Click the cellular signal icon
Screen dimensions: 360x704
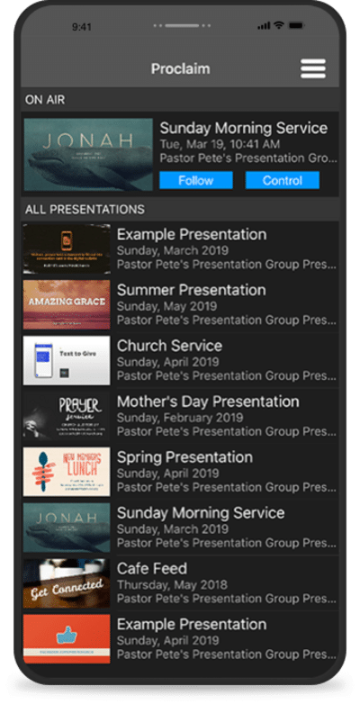[264, 26]
